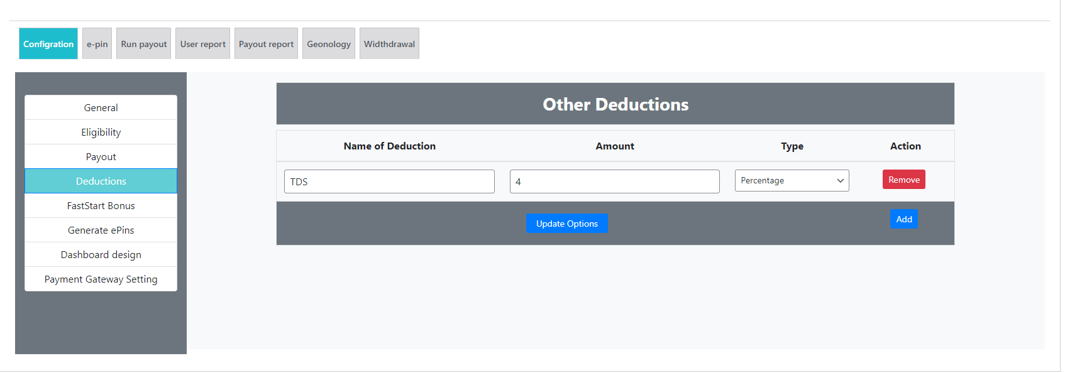Select the Deductions sidebar item

101,181
